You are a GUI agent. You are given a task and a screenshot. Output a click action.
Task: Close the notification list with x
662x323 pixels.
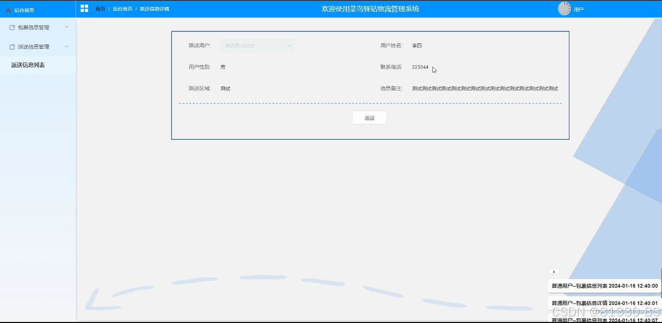point(554,272)
